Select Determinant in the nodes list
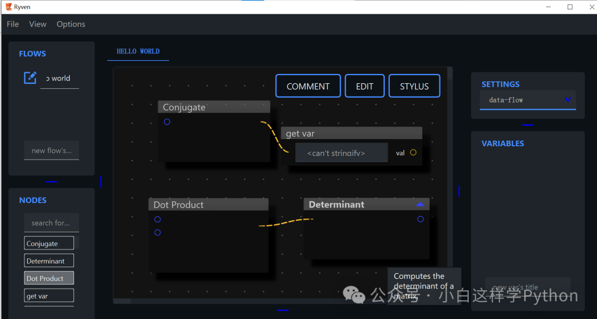 (x=49, y=261)
